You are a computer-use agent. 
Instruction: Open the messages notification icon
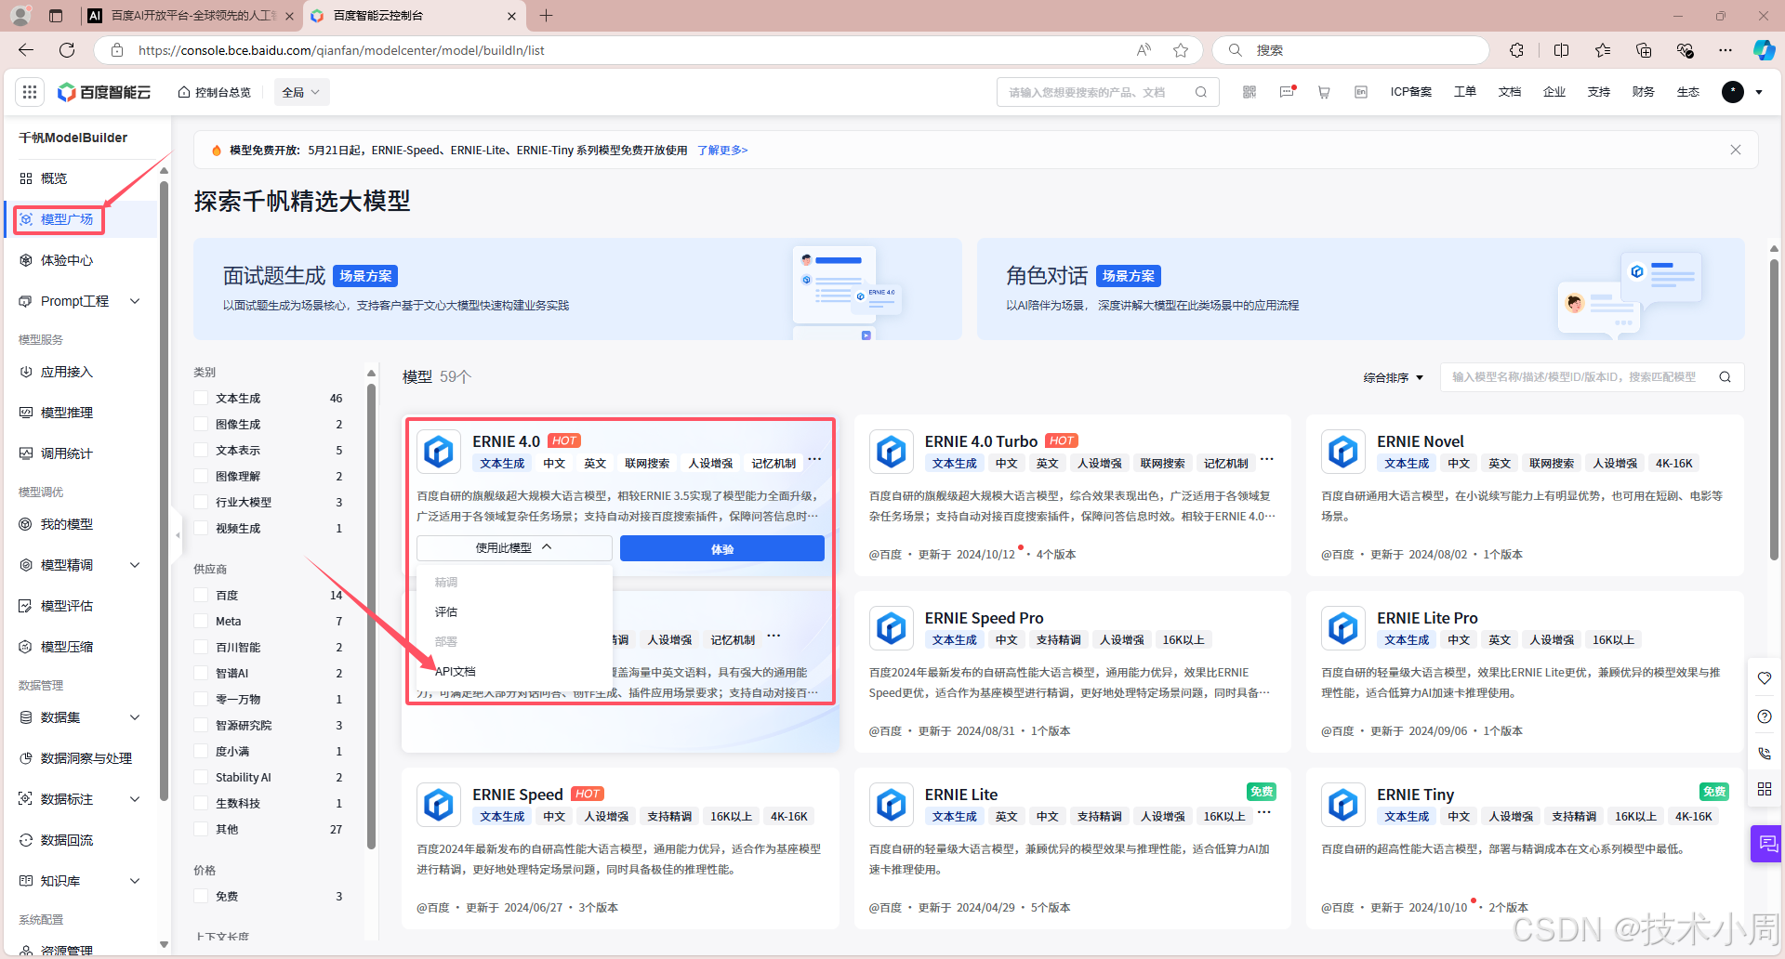[1287, 92]
